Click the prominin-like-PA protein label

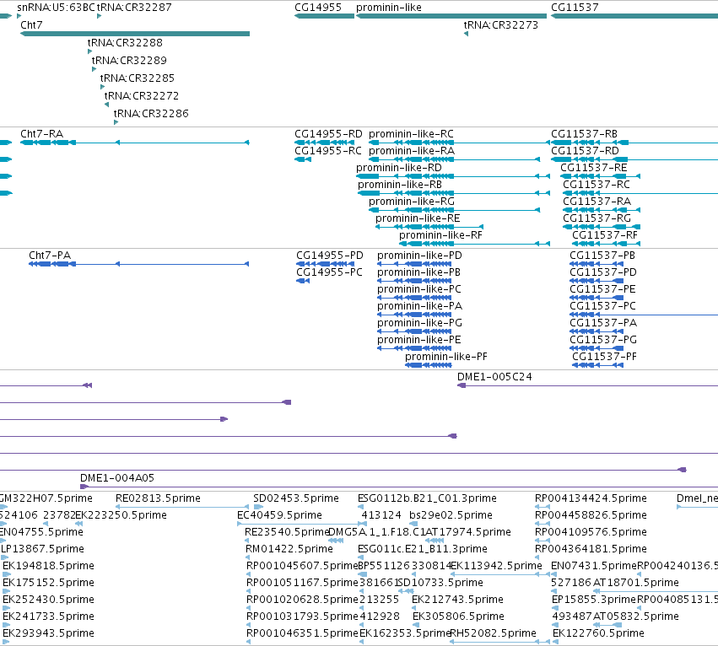coord(420,306)
